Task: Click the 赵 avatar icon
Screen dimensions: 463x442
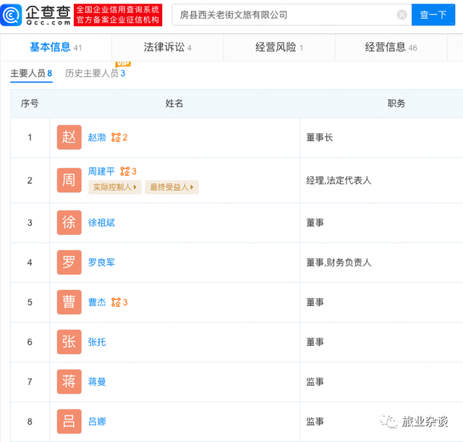Action: tap(69, 137)
